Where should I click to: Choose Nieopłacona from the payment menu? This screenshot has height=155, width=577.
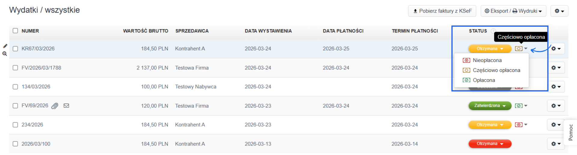pyautogui.click(x=487, y=60)
